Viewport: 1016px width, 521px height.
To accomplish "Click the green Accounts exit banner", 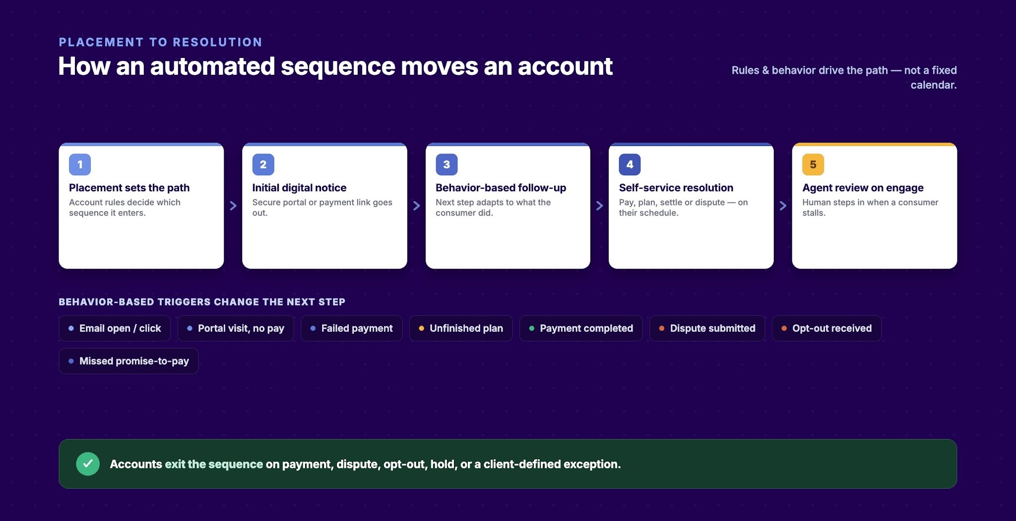I will (508, 464).
